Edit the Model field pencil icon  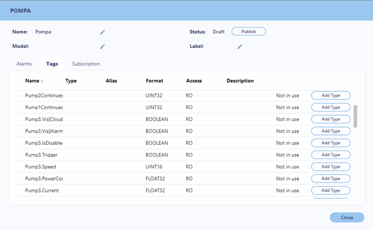(x=102, y=47)
